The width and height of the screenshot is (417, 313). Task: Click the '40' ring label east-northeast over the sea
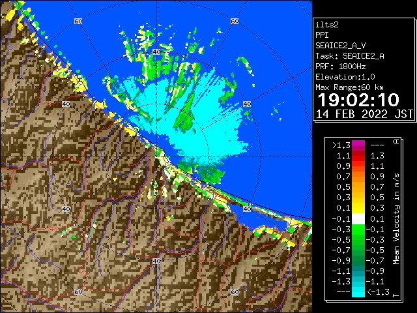tap(247, 104)
